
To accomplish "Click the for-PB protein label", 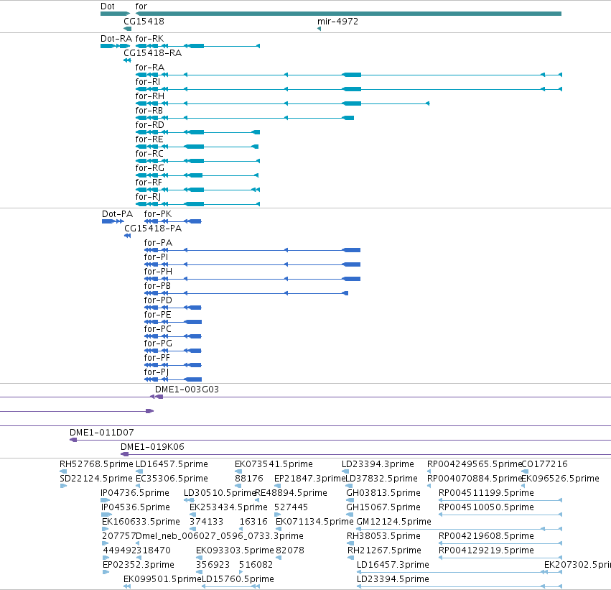I will 157,286.
